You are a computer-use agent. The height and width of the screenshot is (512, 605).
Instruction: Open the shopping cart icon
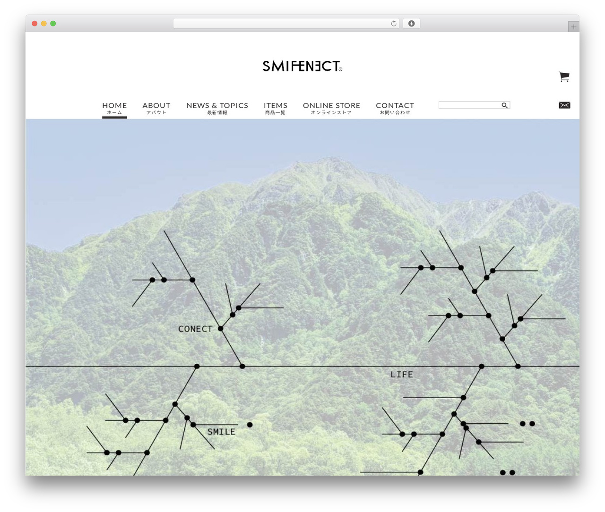pyautogui.click(x=564, y=77)
